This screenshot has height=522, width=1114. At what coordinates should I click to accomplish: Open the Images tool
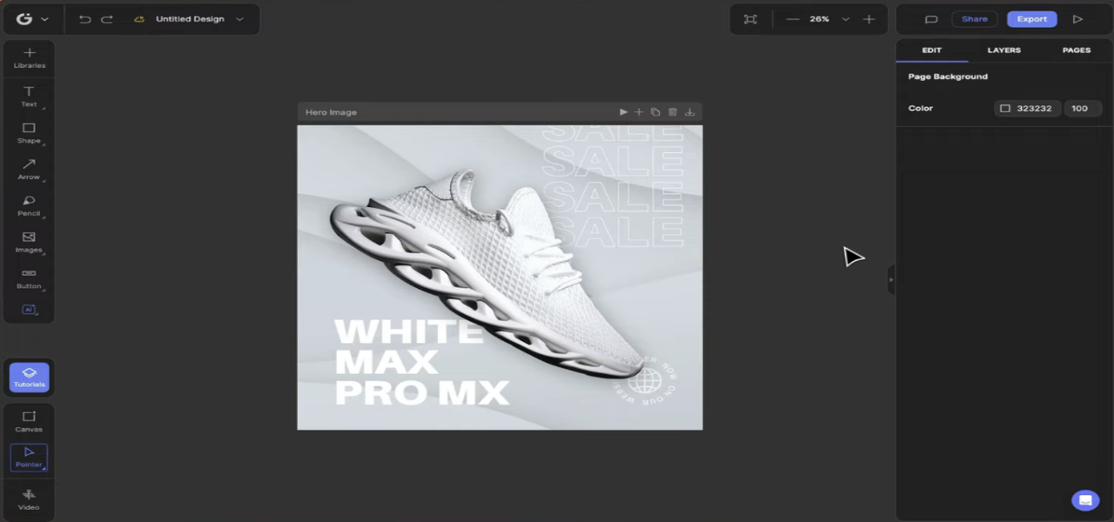coord(29,243)
